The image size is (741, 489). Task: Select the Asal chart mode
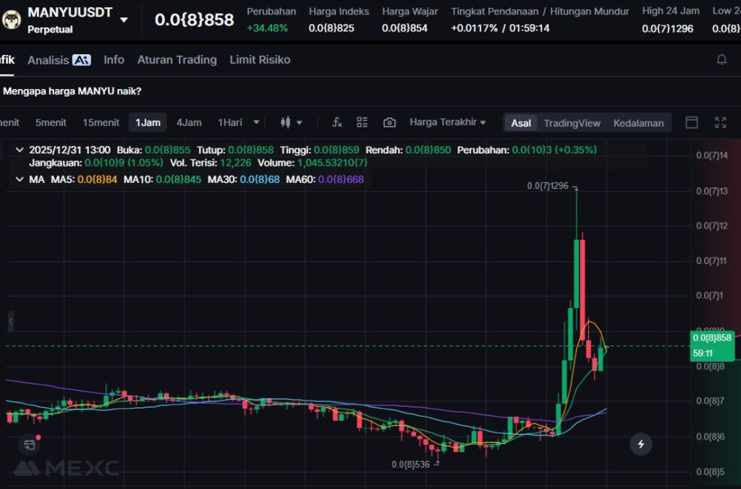521,123
